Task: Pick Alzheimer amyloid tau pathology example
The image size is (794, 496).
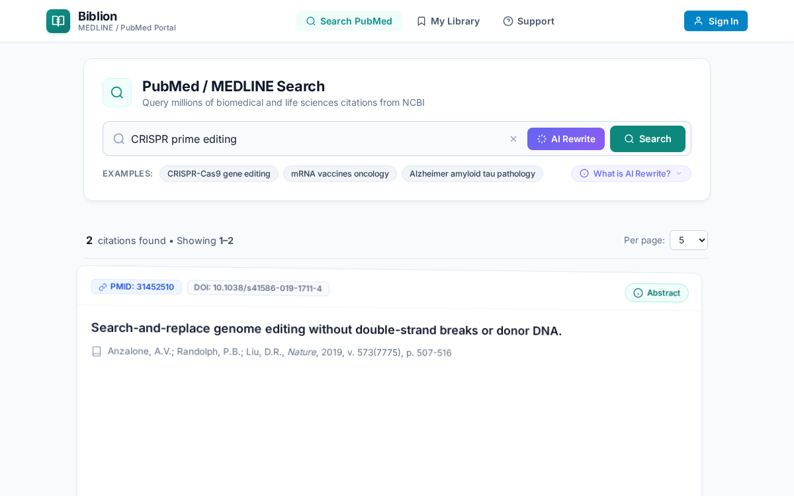Action: [x=472, y=173]
